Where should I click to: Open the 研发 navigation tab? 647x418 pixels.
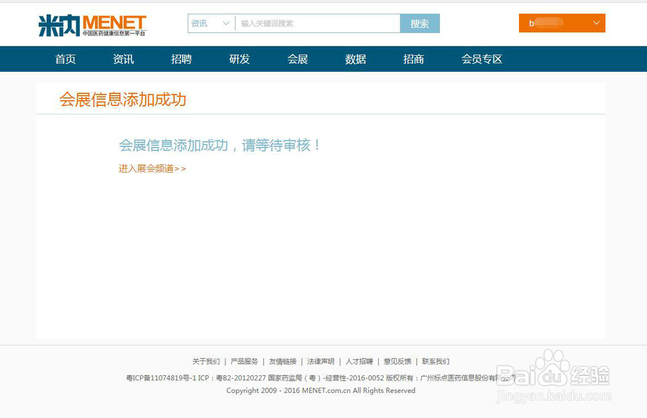[x=239, y=59]
